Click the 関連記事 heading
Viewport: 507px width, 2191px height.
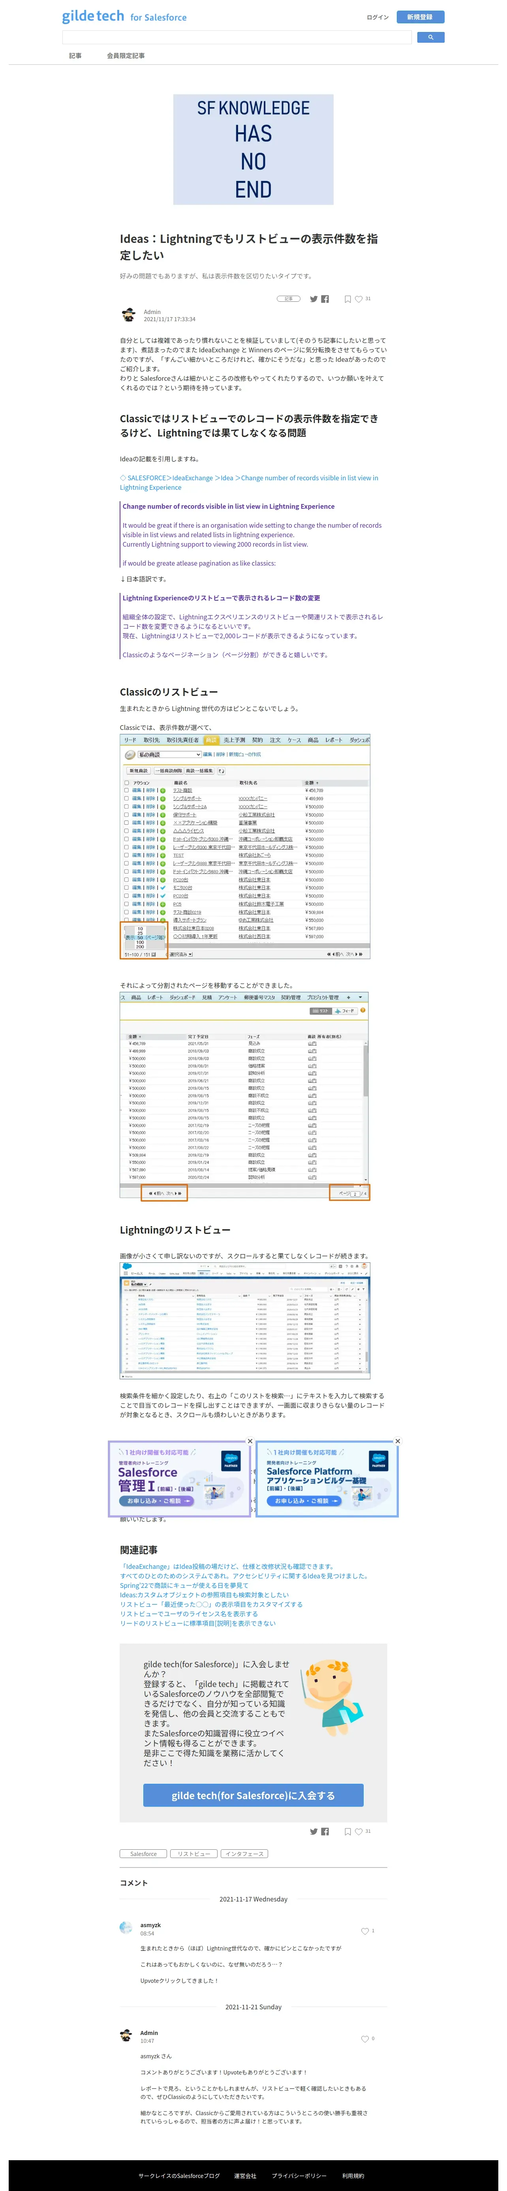[139, 1549]
